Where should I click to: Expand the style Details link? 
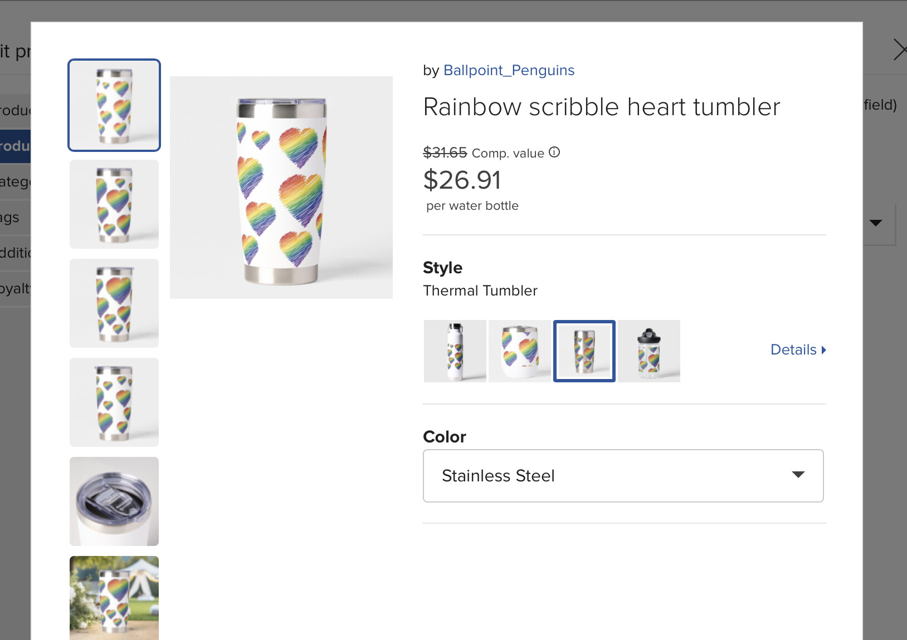click(798, 350)
